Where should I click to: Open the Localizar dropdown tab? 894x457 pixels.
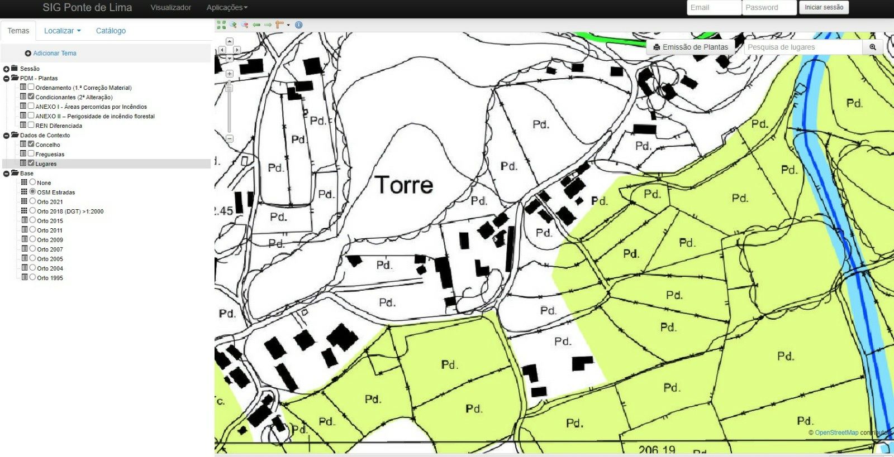[x=63, y=31]
